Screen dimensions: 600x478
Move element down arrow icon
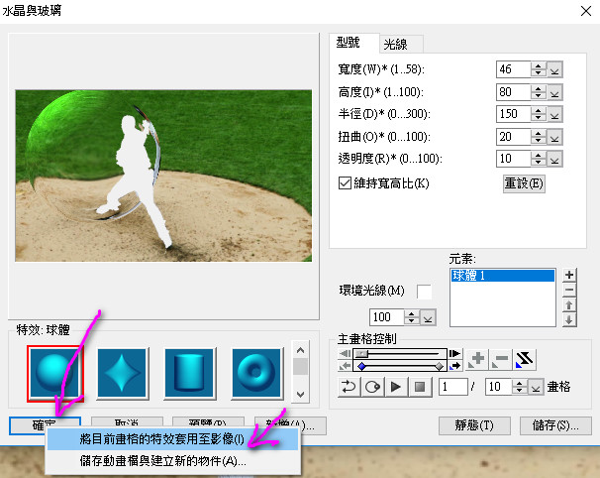[x=569, y=320]
